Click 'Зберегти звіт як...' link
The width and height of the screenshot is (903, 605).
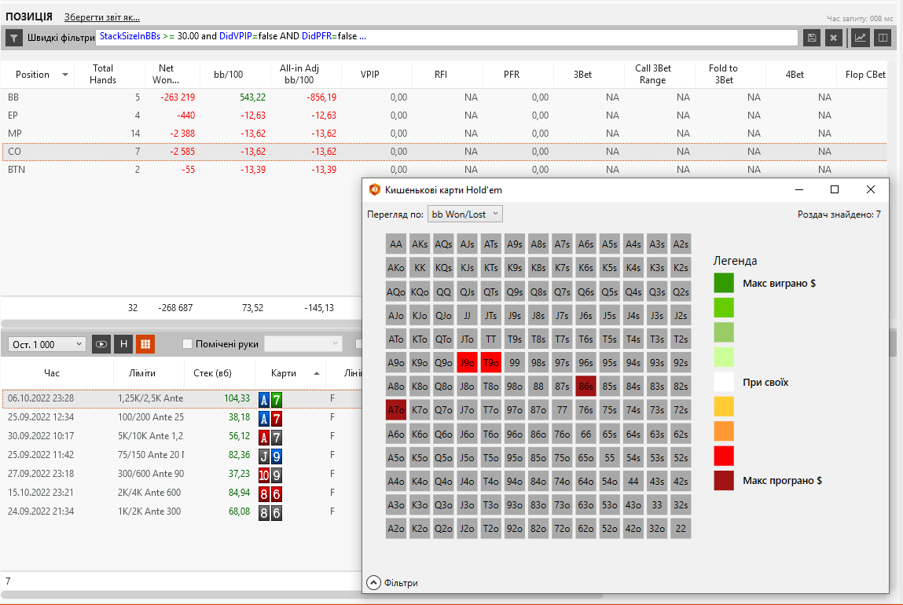pos(102,17)
